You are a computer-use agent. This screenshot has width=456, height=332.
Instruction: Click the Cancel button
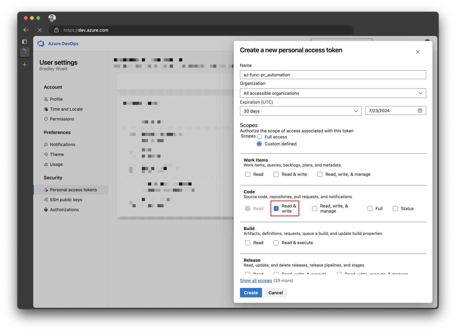275,293
